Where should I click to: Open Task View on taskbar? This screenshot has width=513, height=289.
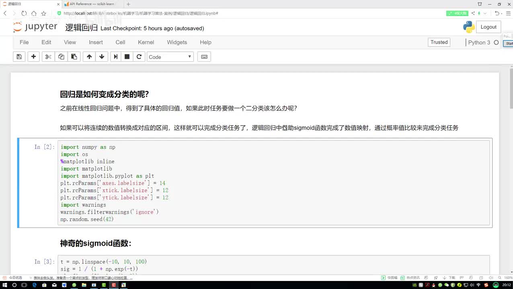(24, 285)
